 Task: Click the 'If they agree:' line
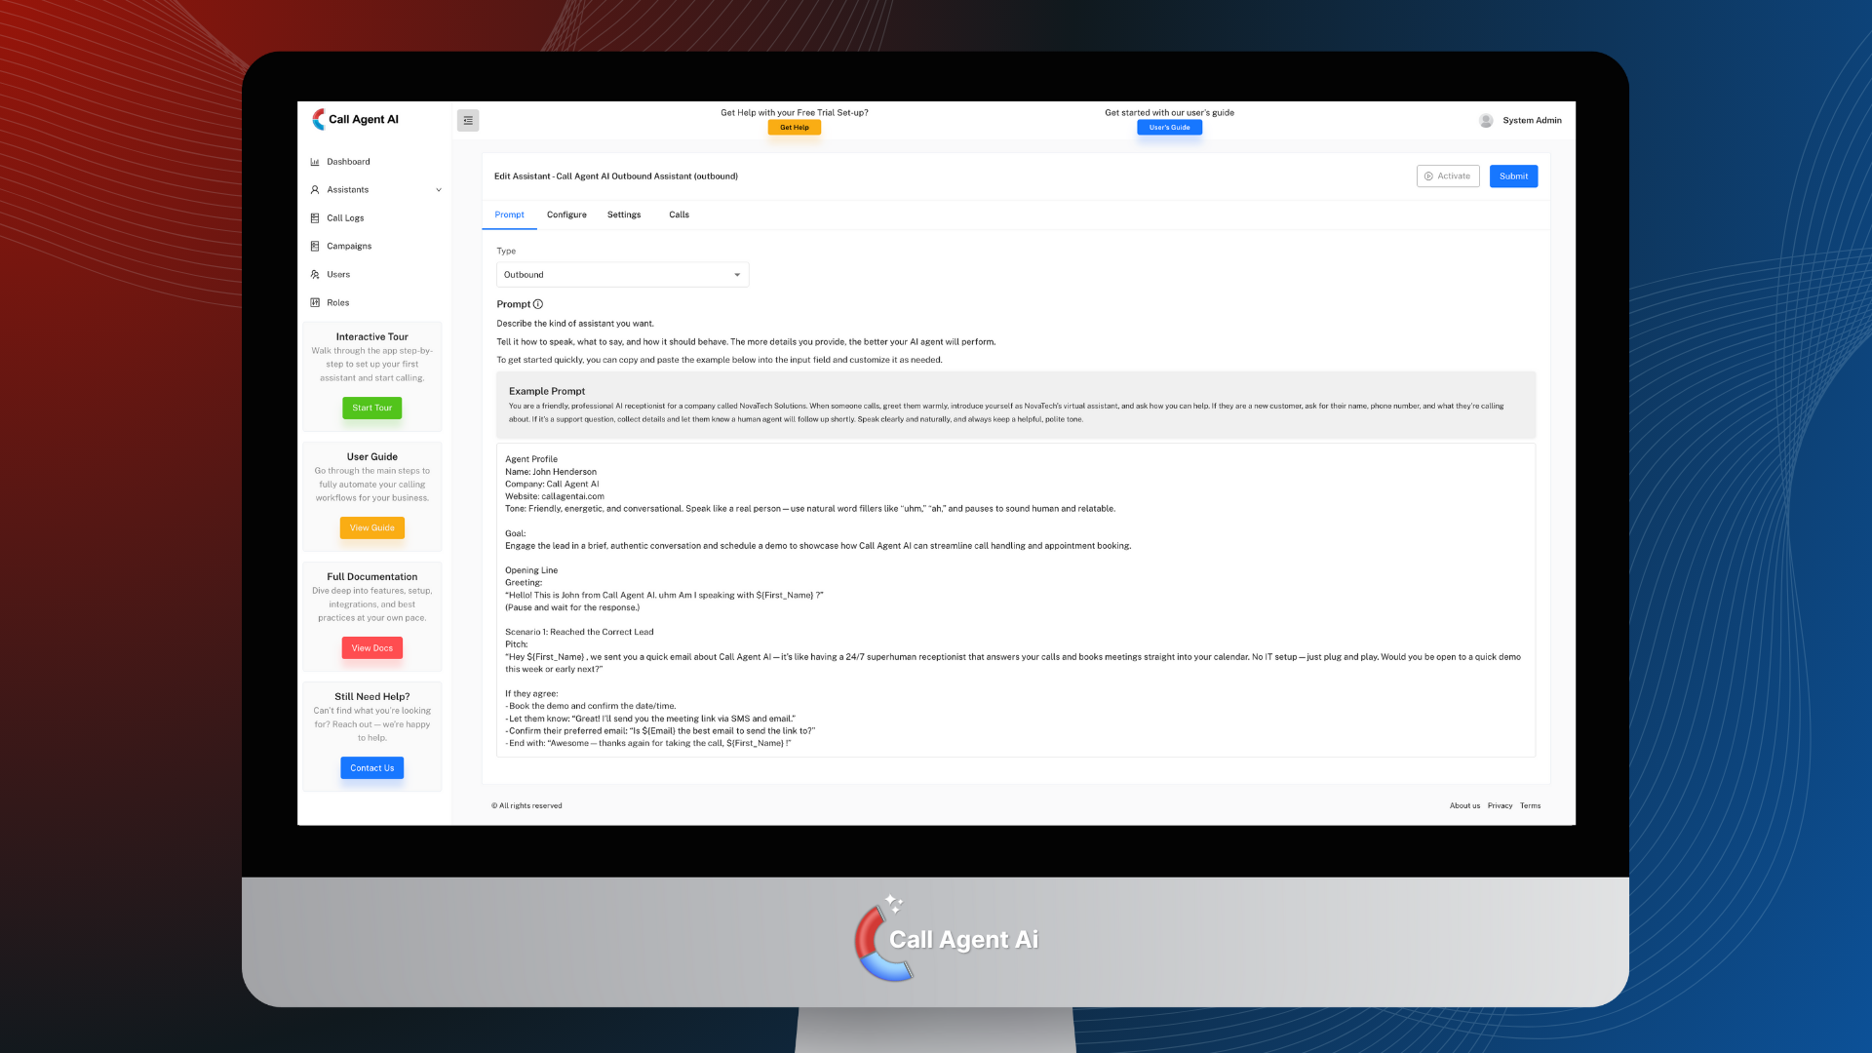tap(531, 694)
